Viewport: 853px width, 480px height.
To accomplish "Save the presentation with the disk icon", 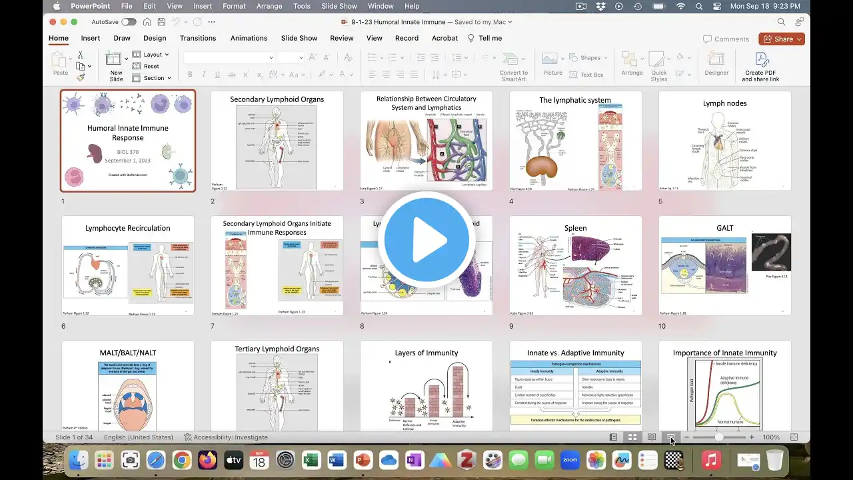I will click(161, 22).
